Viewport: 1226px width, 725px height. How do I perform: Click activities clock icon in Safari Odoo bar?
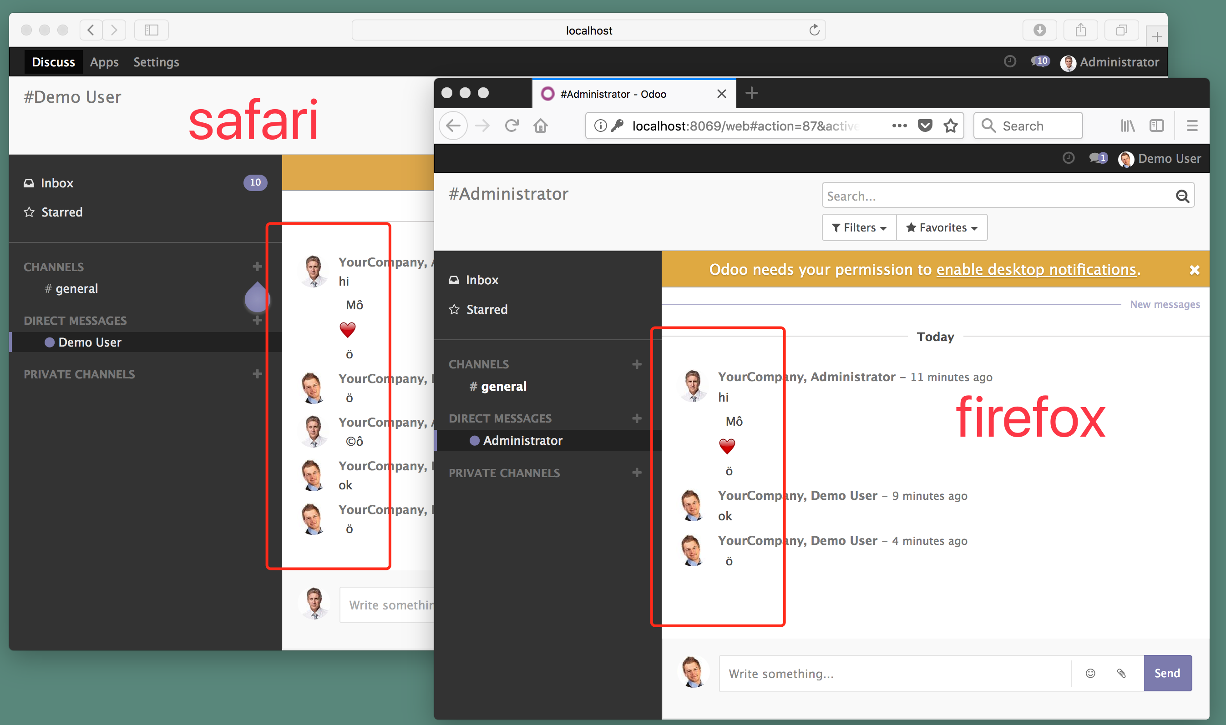click(x=1010, y=61)
